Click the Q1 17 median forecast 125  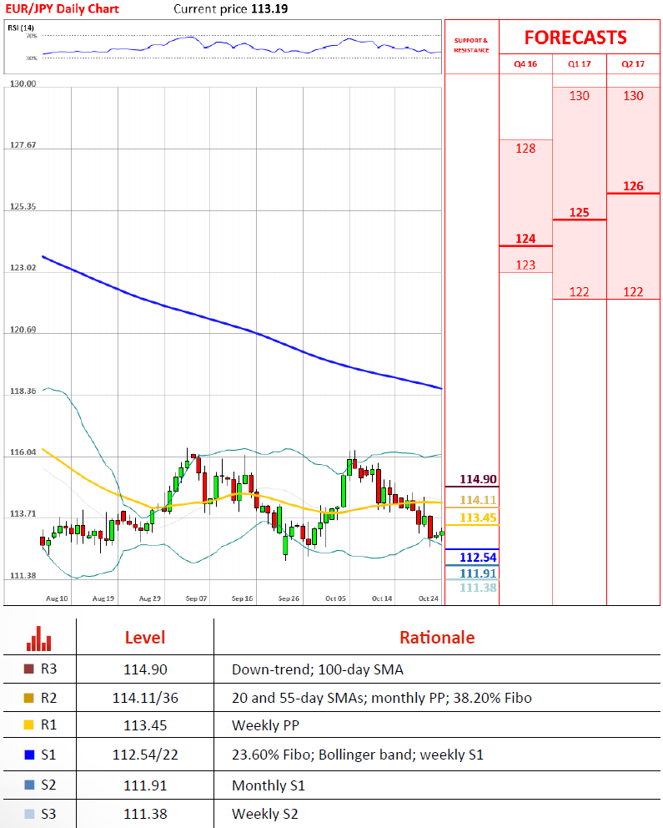[579, 212]
